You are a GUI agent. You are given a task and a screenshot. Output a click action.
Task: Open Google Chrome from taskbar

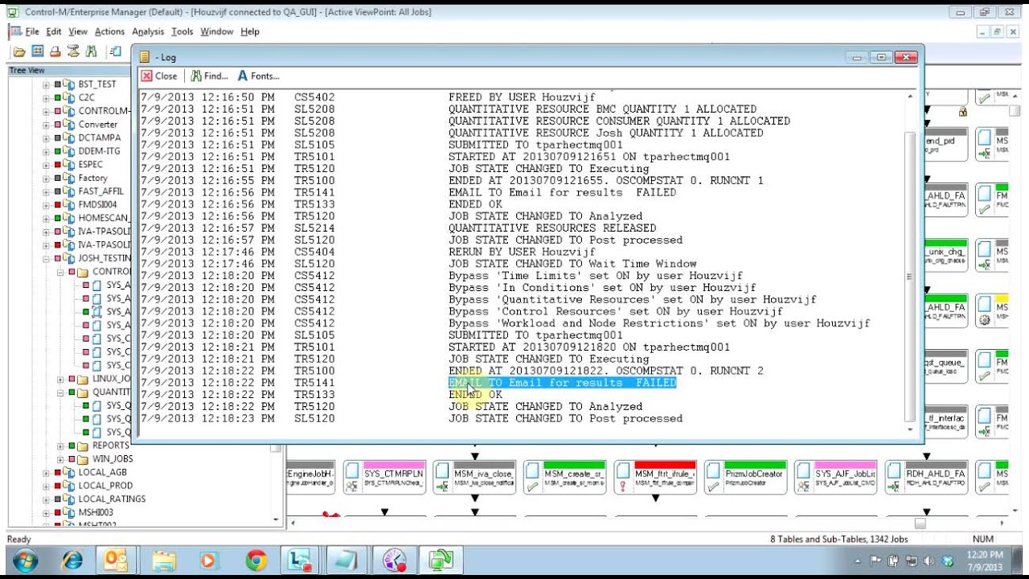[x=256, y=561]
